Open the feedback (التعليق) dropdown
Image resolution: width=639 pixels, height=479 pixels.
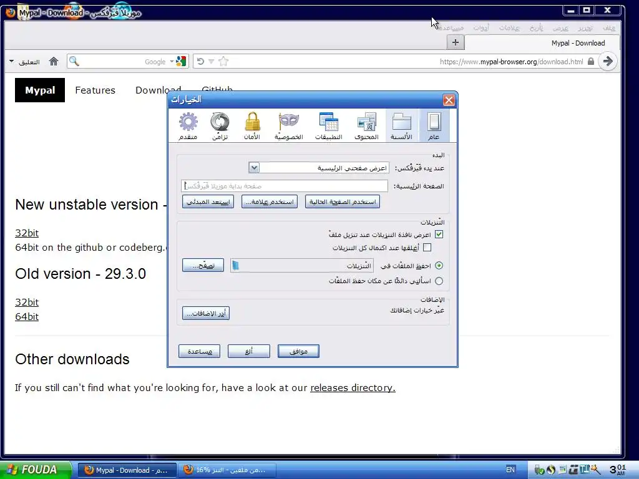[24, 62]
